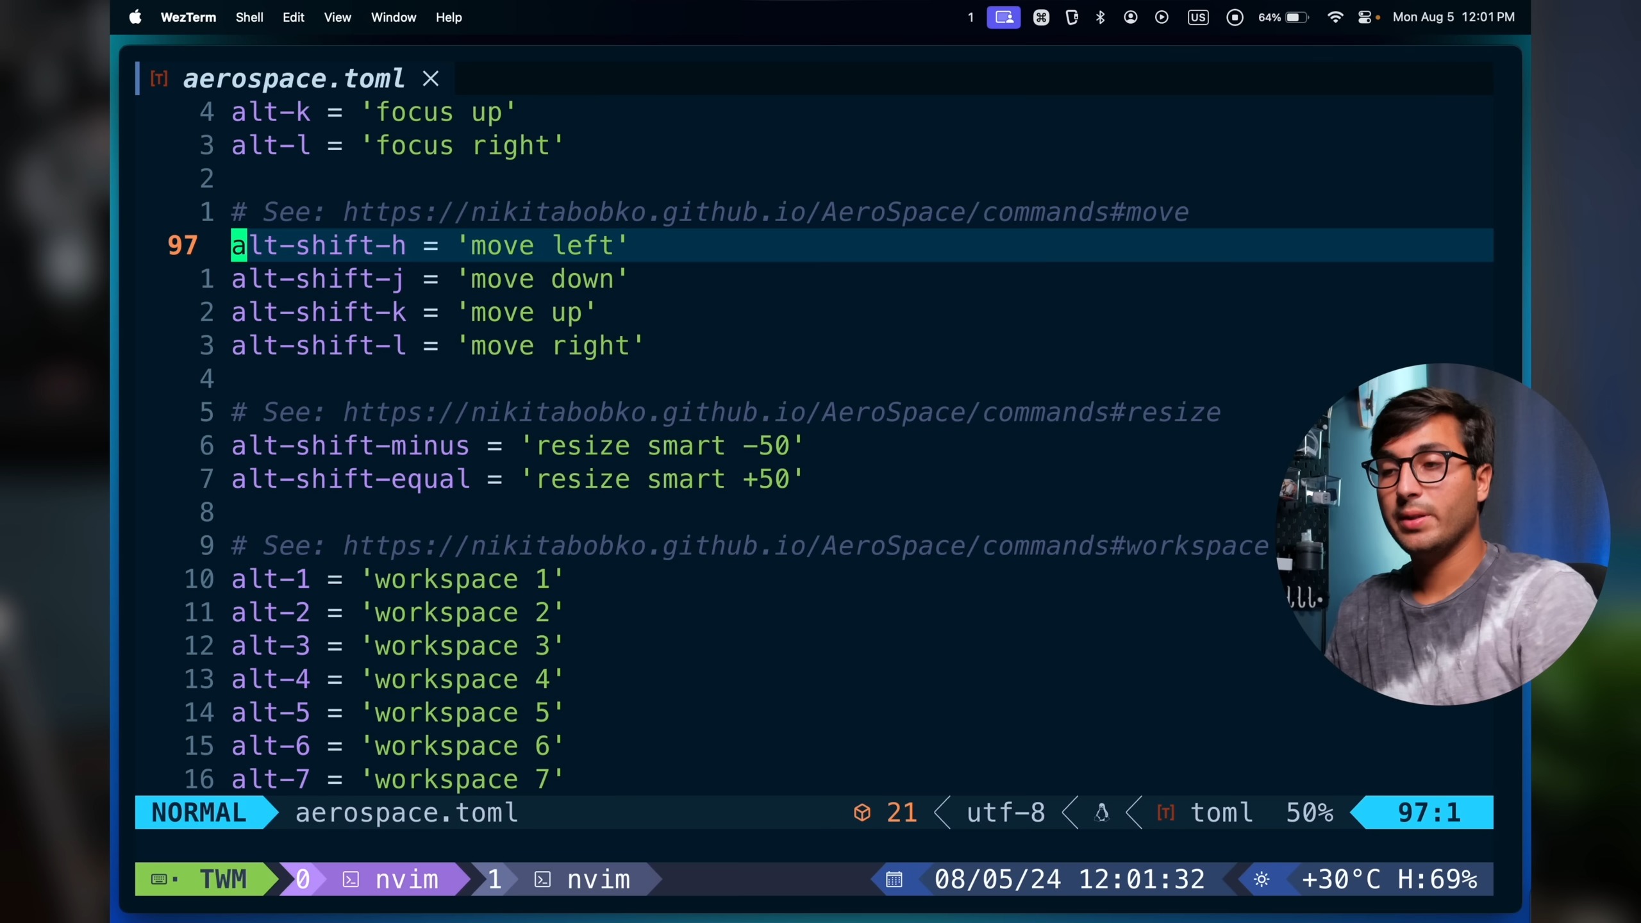Open the commands#resize documentation URL
This screenshot has height=923, width=1641.
click(781, 413)
